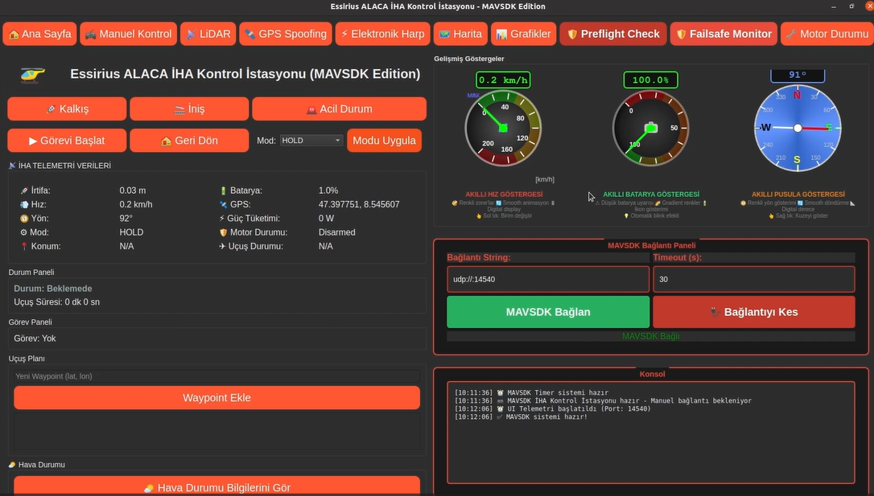Restore the window using title bar button
Image resolution: width=874 pixels, height=496 pixels.
point(851,6)
